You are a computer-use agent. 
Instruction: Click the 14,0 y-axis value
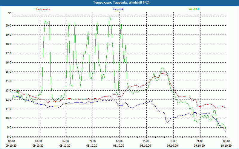click(8, 81)
